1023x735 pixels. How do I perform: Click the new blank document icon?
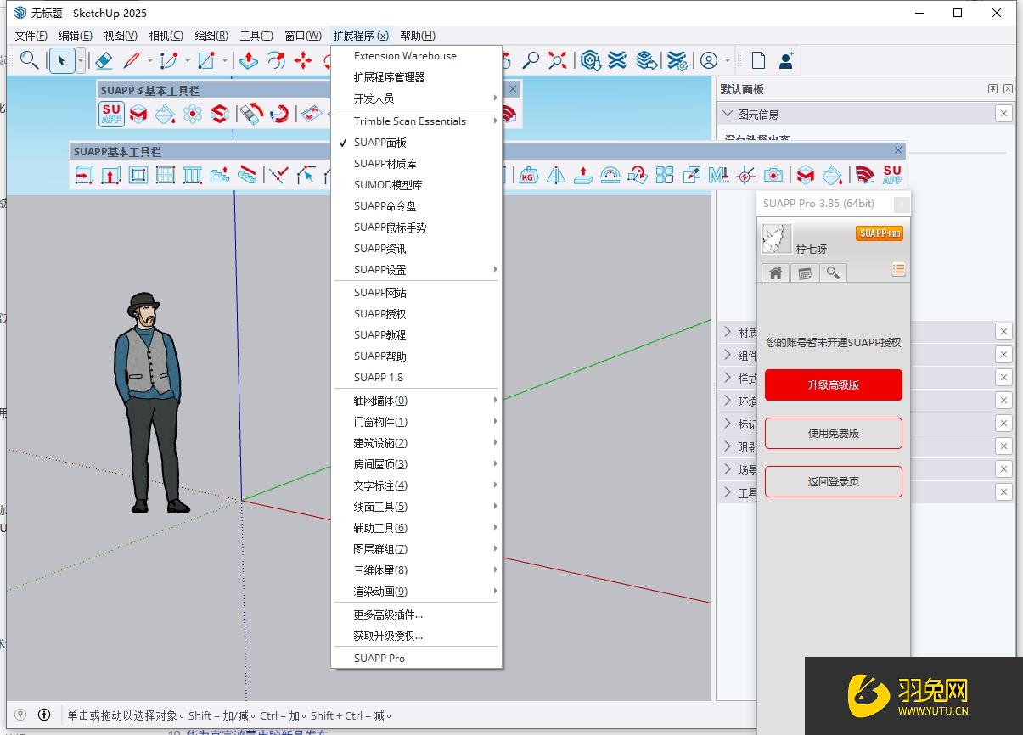click(758, 60)
